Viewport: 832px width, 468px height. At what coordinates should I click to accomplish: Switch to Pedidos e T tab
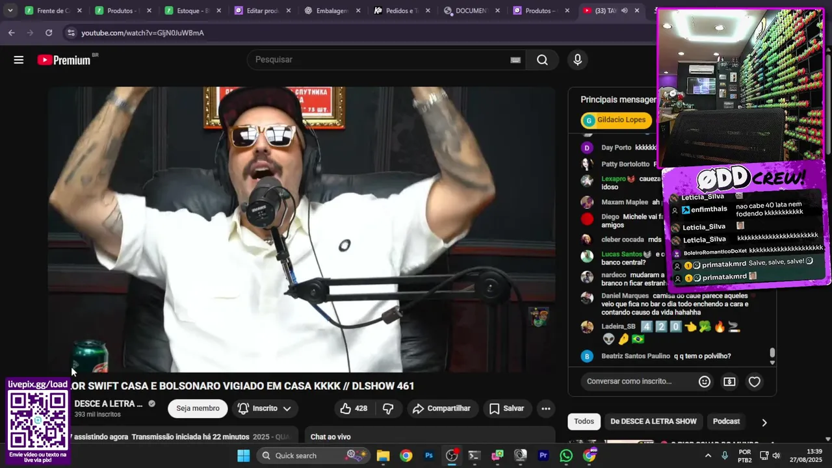tap(402, 10)
